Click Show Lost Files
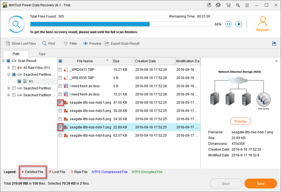The width and height of the screenshot is (281, 192). point(21,44)
